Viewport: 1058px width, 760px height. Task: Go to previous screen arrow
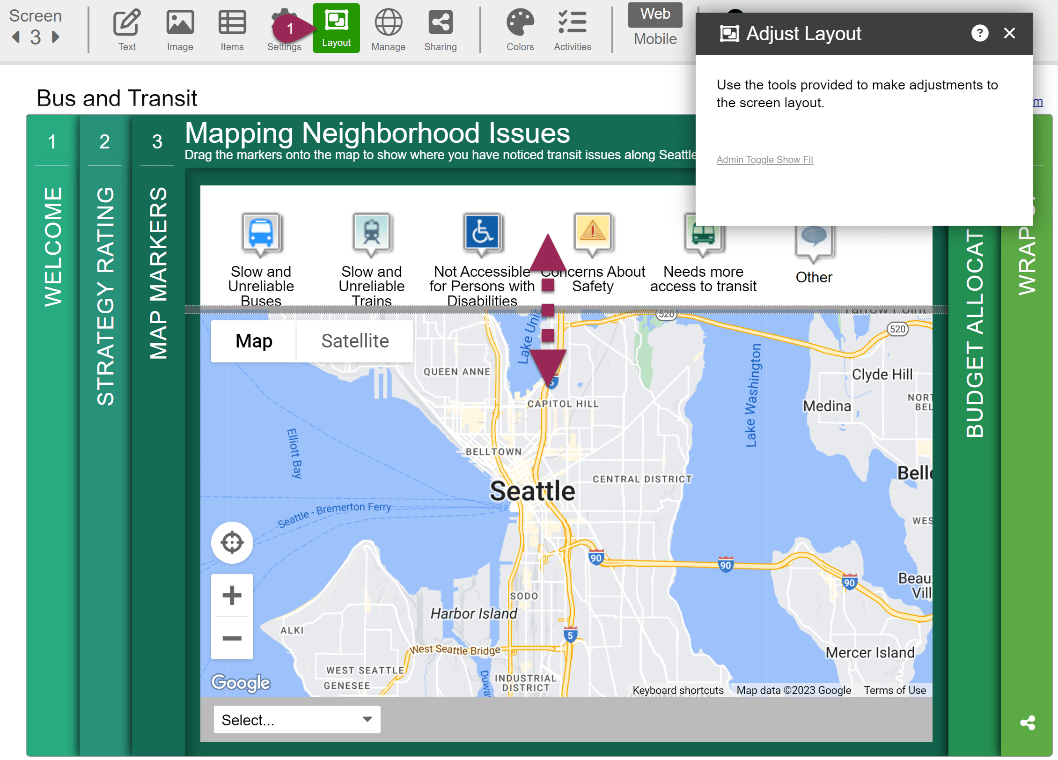(16, 37)
